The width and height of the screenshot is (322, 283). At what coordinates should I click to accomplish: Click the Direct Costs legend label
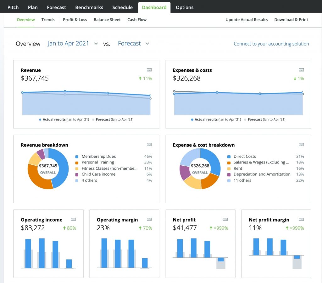(245, 156)
